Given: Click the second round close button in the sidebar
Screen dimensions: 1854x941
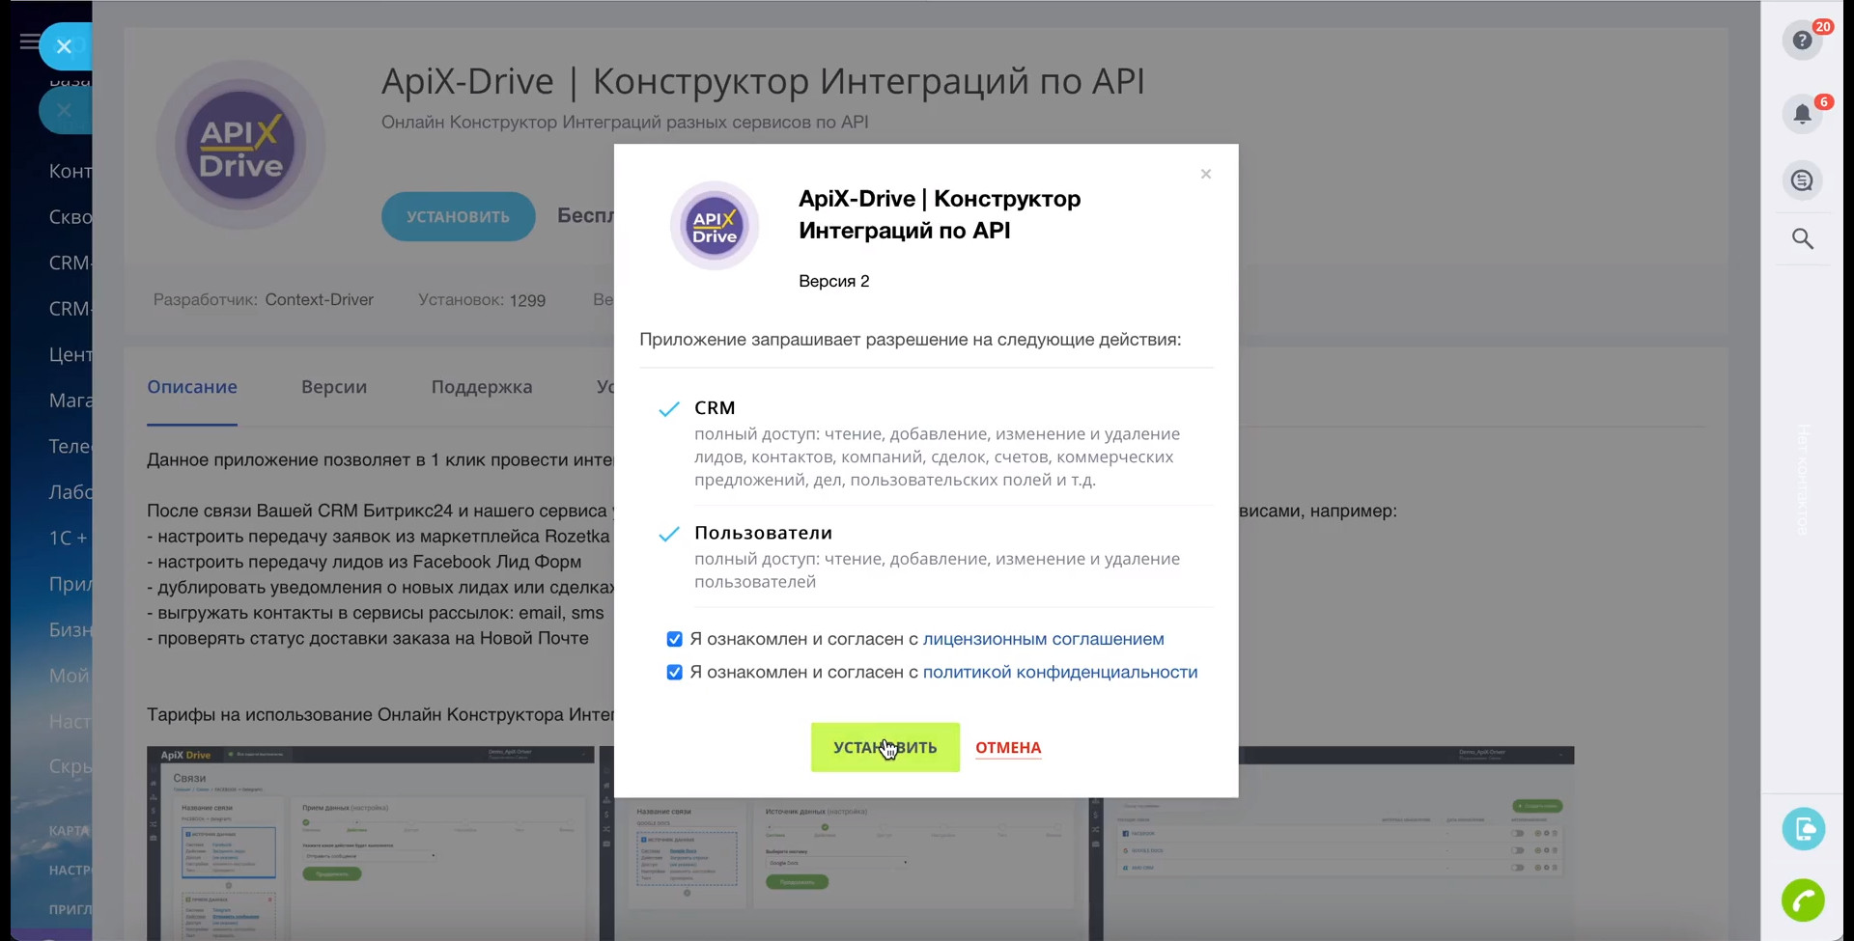Looking at the screenshot, I should pos(64,111).
